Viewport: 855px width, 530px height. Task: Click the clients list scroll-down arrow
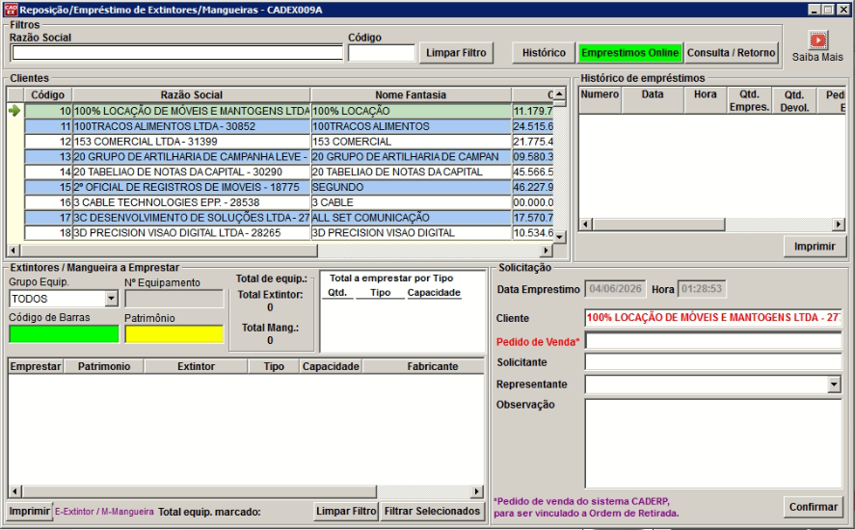click(560, 237)
